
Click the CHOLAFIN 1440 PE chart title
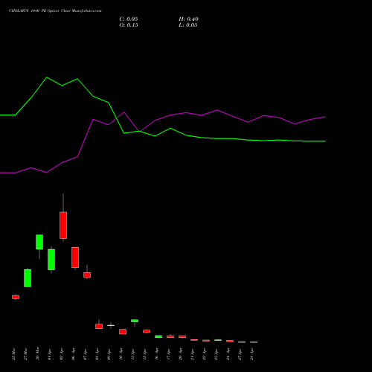(x=55, y=11)
